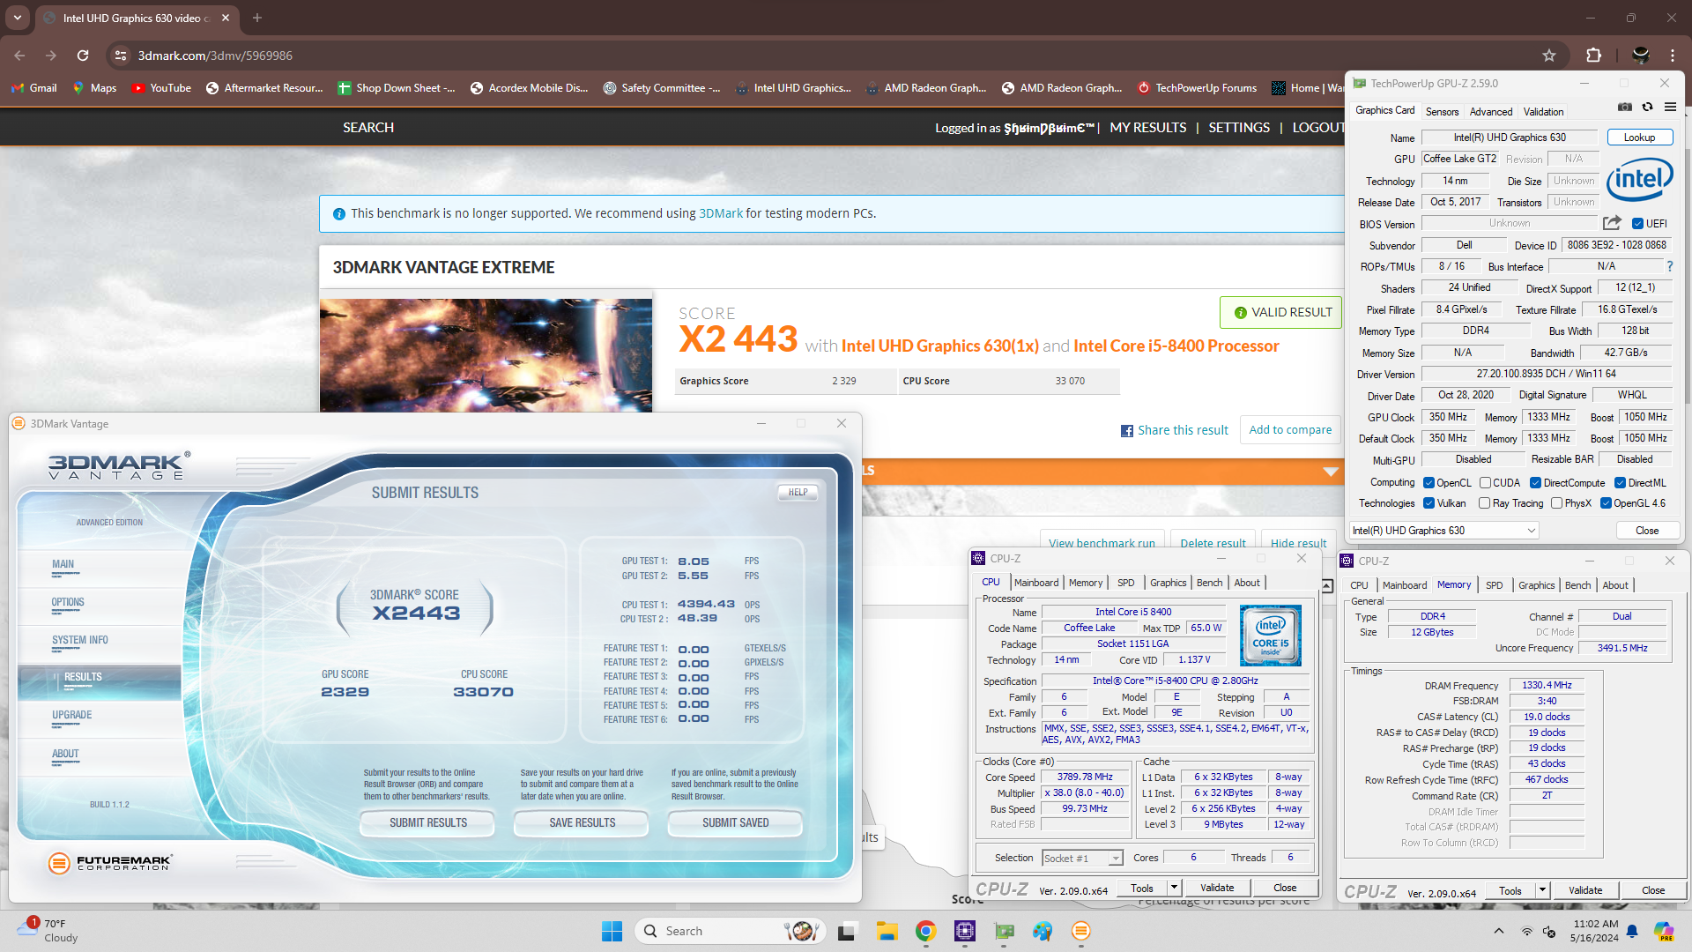Open the GPU-Z taskbar icon

click(x=1004, y=931)
